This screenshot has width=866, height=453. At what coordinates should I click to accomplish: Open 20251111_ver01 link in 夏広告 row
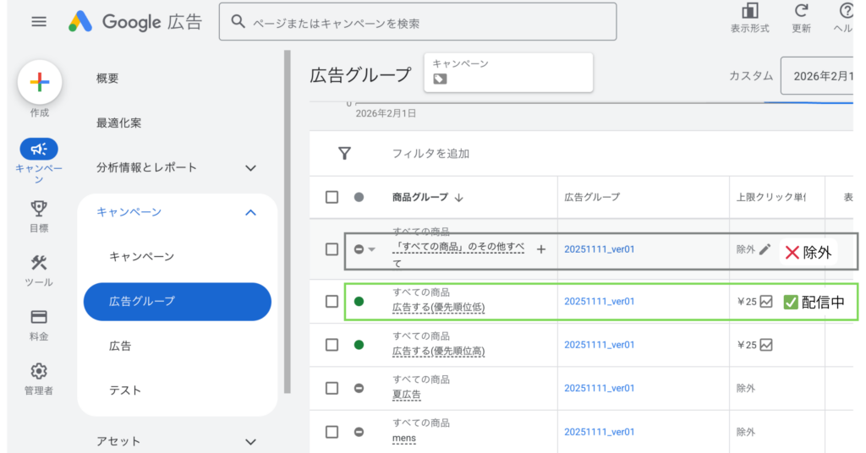[600, 389]
